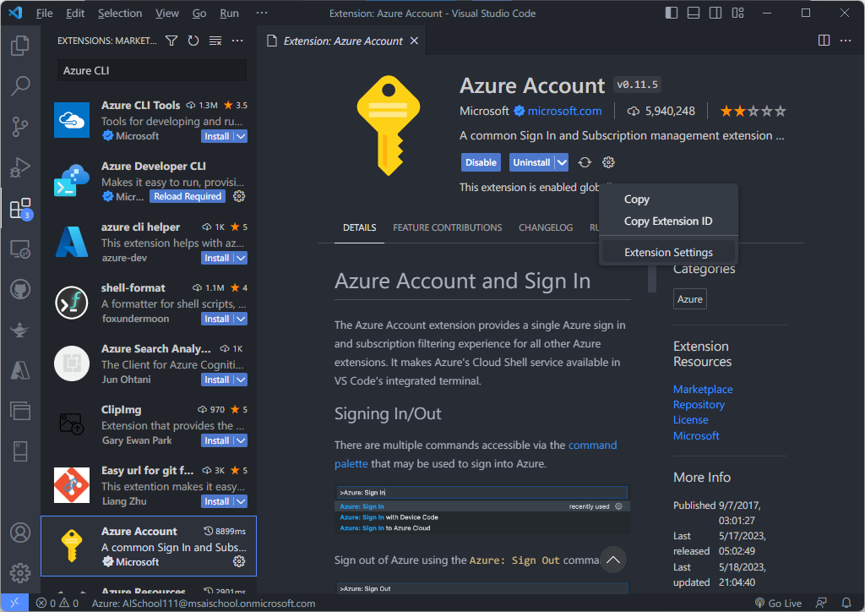Click the Azure category tag

coord(689,299)
